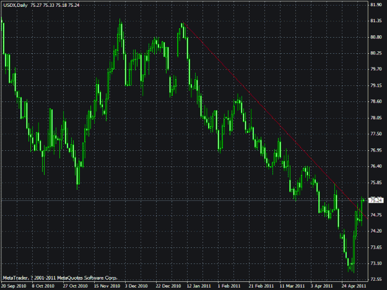Select the red descending trendline

[276, 121]
